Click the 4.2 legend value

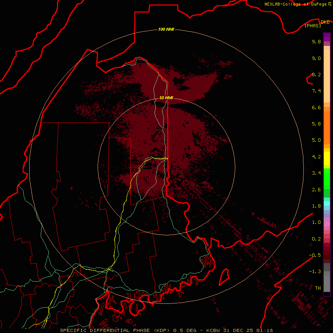tap(316, 157)
